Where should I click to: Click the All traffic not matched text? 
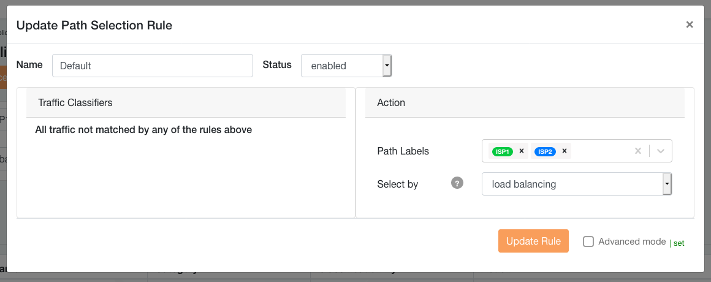click(143, 129)
